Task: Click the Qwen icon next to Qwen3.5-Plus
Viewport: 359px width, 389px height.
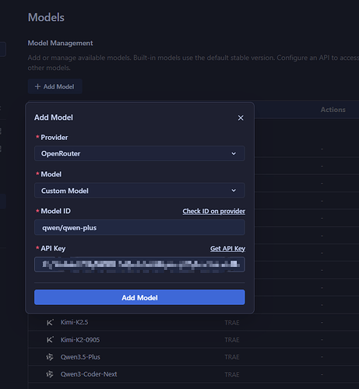Action: coord(50,357)
